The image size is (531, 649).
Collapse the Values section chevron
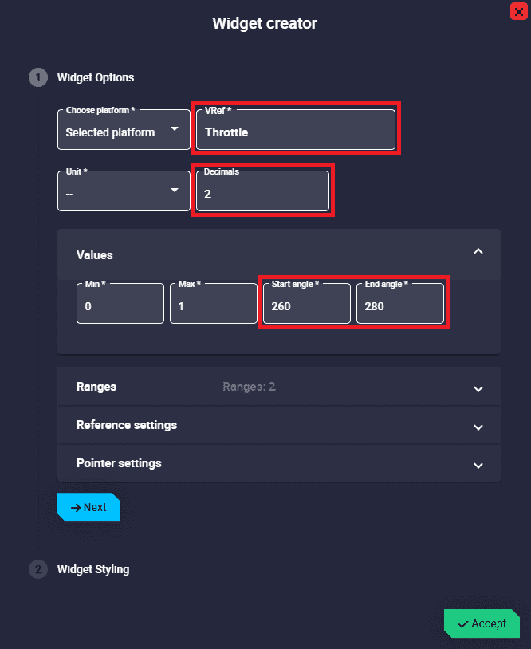click(x=478, y=251)
